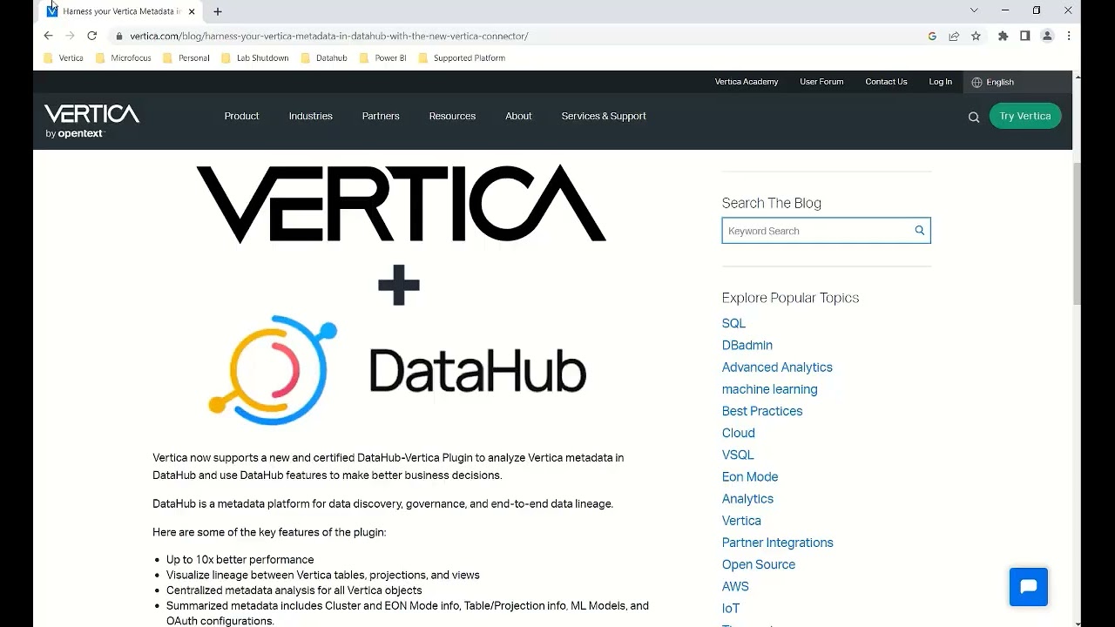Open the Analytics topic link
The height and width of the screenshot is (627, 1115).
click(x=747, y=499)
